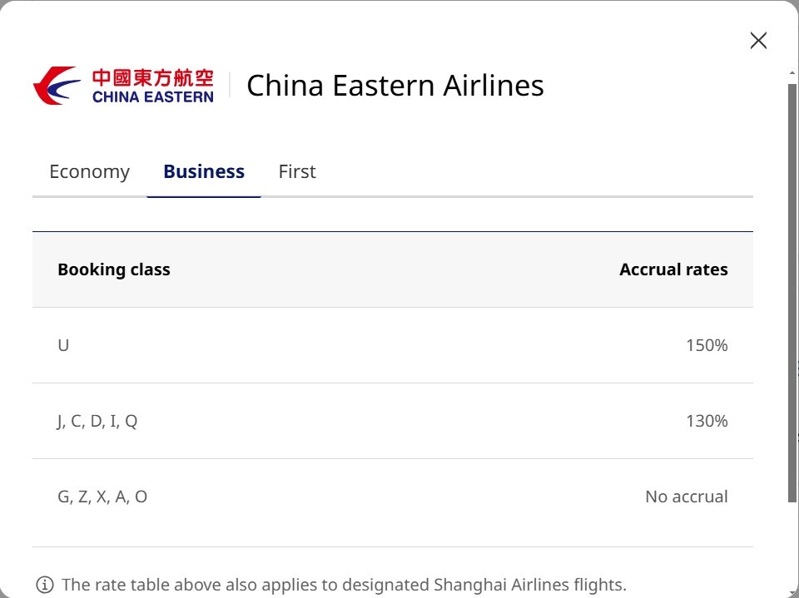This screenshot has height=598, width=799.
Task: Click the scrollbar up arrow
Action: [x=792, y=74]
